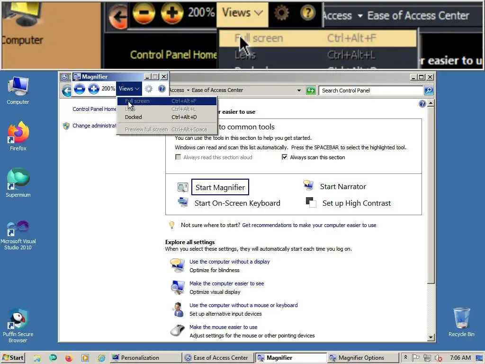Open Internet Explorer from quick launch
Screen dimensions: 485x364
tap(101, 358)
